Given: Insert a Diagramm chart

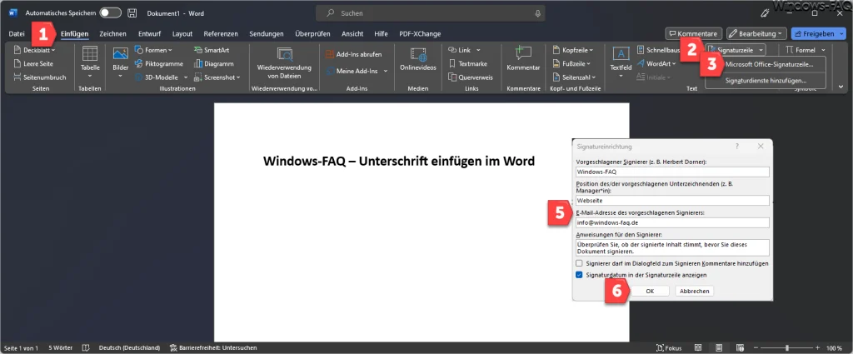Looking at the screenshot, I should pos(214,63).
